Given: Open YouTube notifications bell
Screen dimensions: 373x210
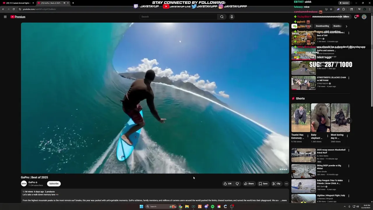Looking at the screenshot, I should [x=356, y=17].
